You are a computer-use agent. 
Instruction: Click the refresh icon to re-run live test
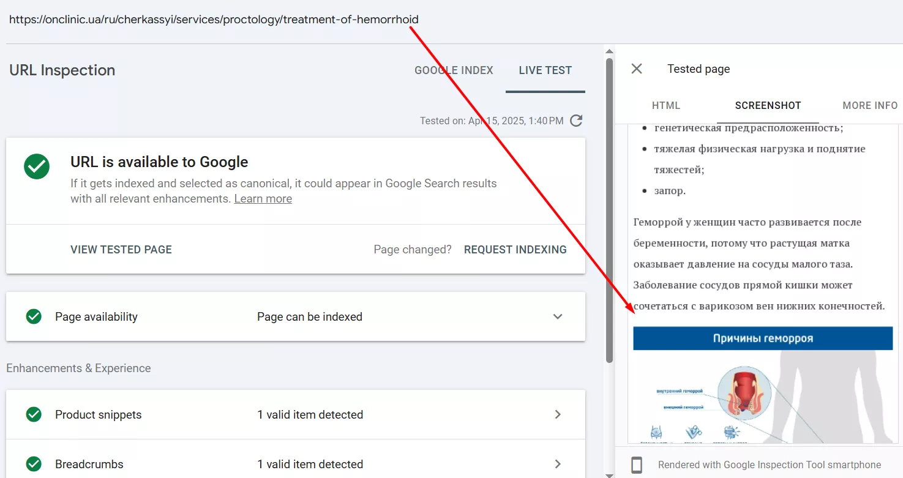click(x=576, y=121)
